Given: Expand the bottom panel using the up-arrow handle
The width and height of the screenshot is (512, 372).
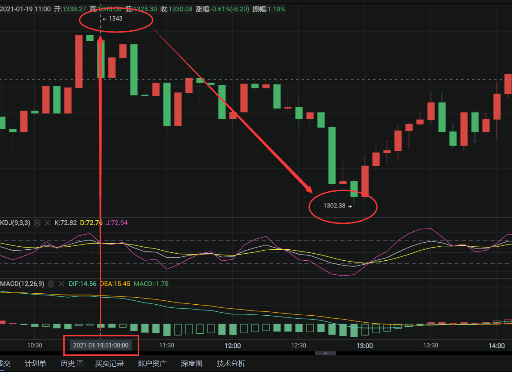Looking at the screenshot, I should 325,354.
